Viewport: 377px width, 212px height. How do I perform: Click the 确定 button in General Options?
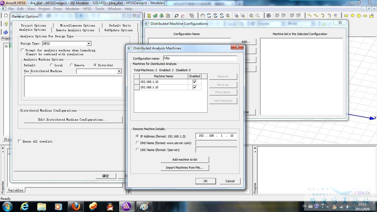106,176
